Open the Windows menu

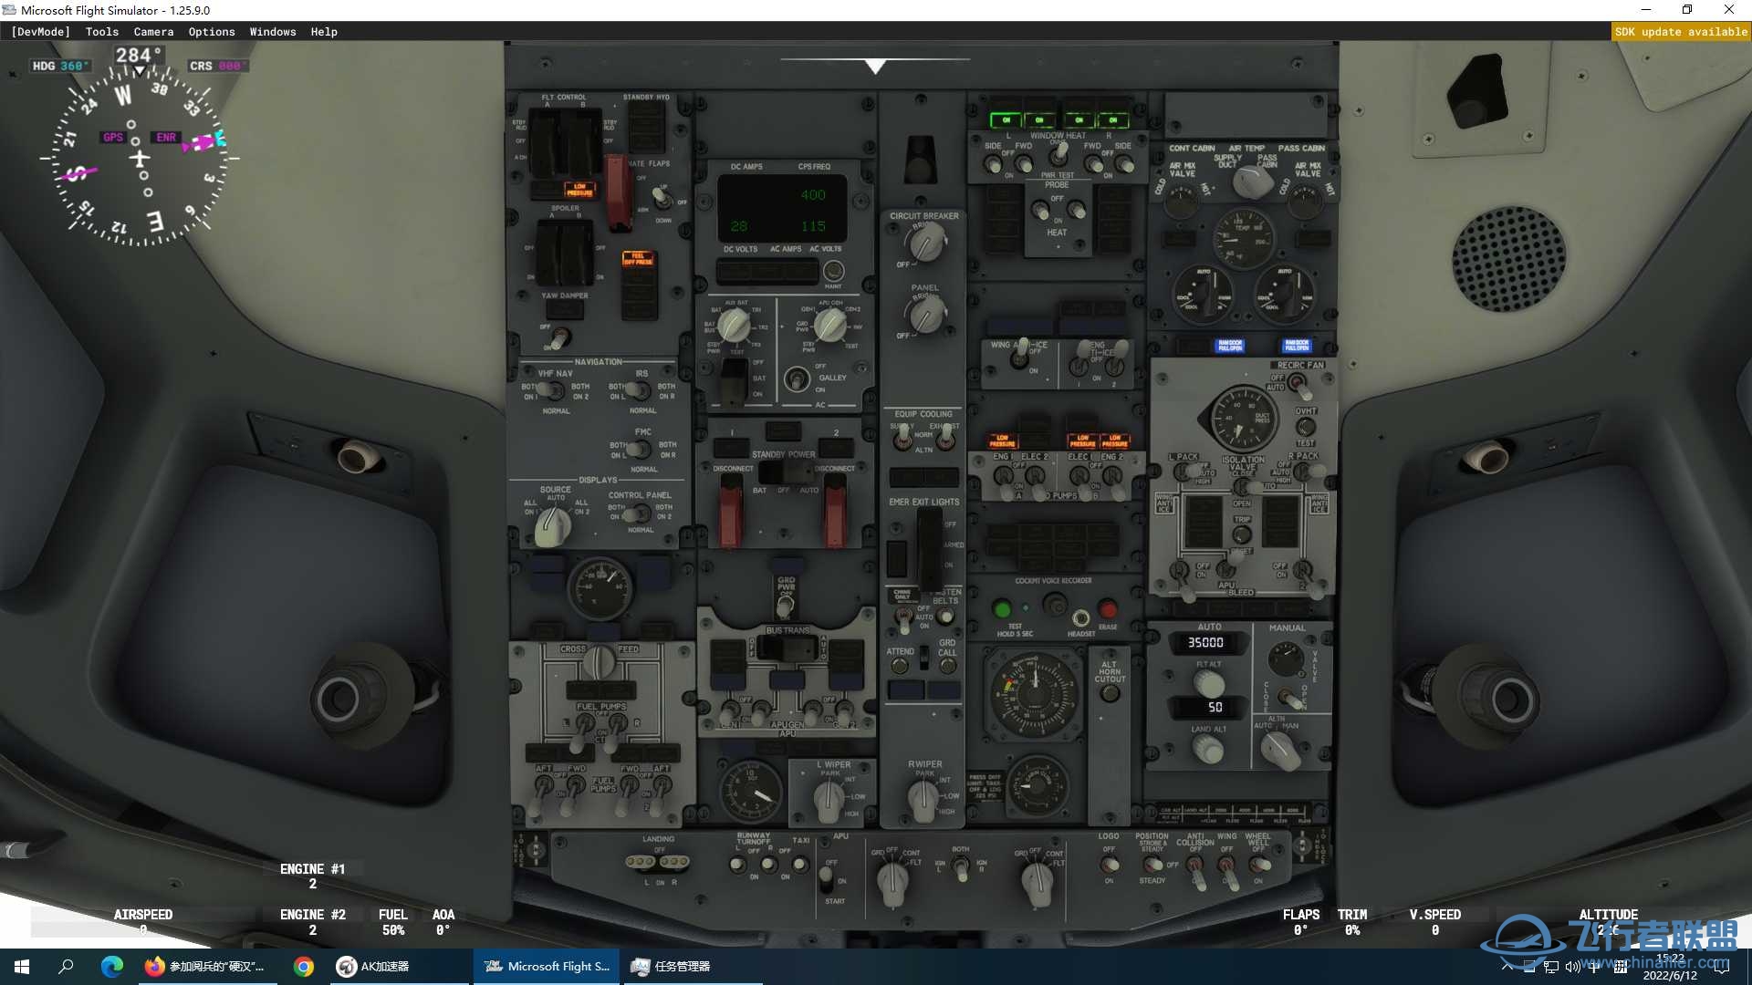(x=273, y=32)
